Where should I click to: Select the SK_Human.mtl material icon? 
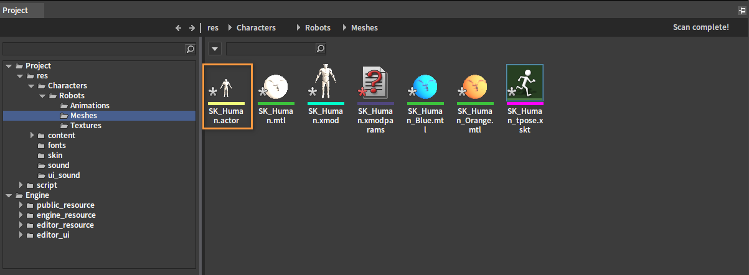(x=276, y=83)
